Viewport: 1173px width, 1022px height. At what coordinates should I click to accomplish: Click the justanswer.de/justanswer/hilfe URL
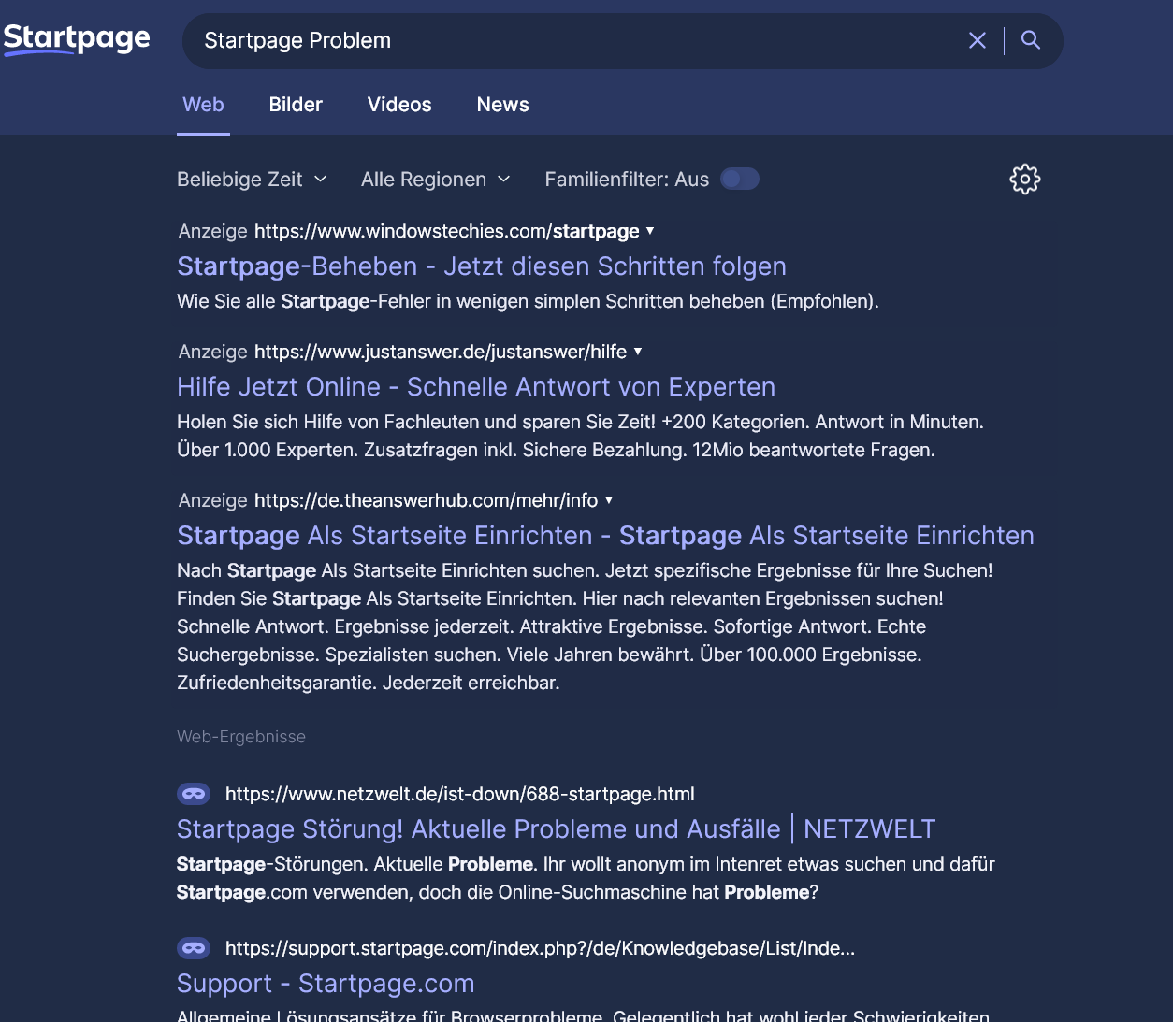tap(441, 352)
